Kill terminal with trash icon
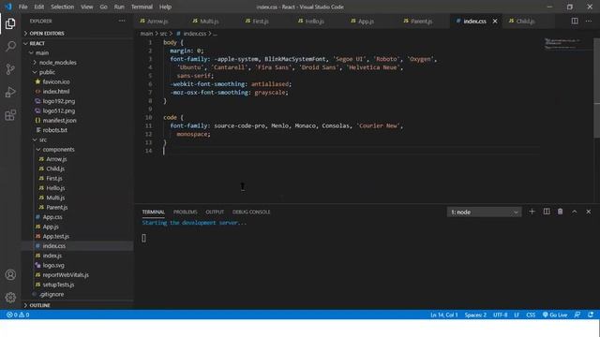600x337 pixels. tap(561, 212)
